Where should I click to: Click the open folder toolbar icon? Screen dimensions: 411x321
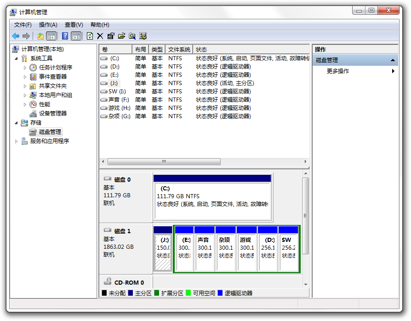pos(121,36)
